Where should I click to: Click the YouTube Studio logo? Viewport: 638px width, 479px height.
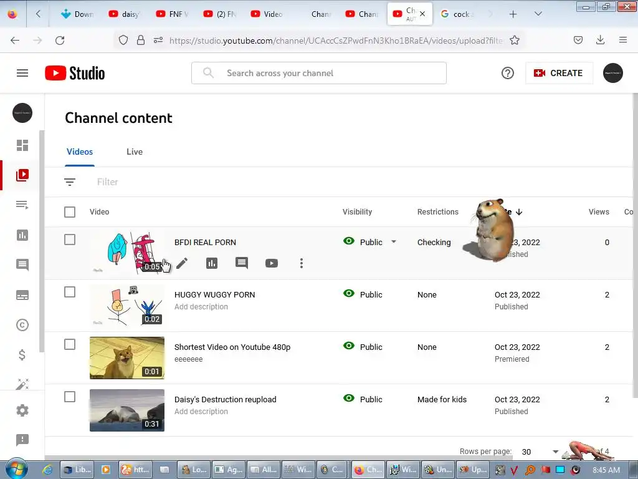pos(75,74)
